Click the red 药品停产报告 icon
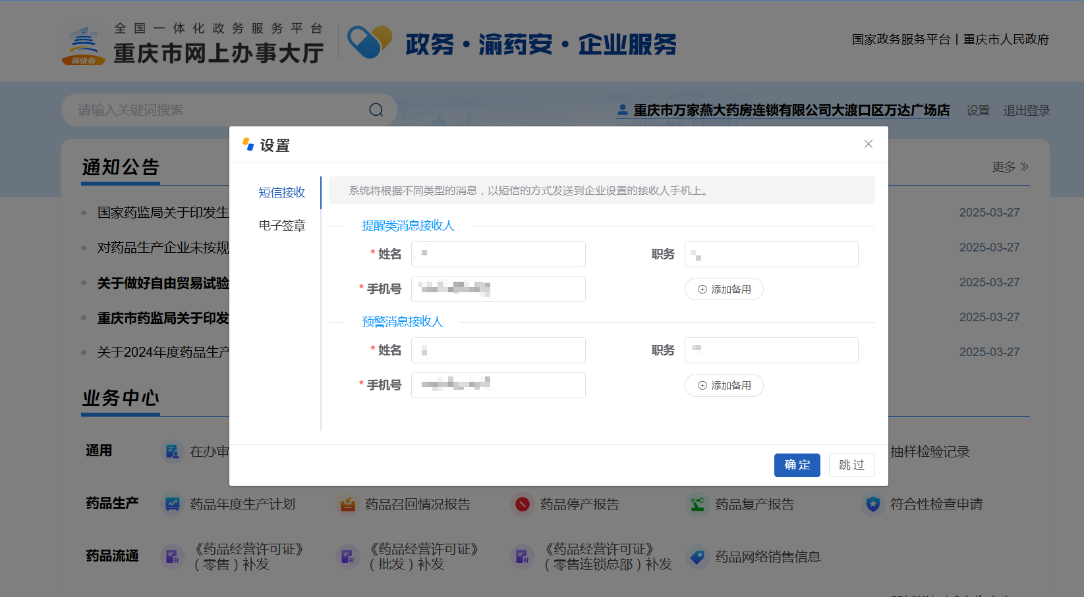The width and height of the screenshot is (1084, 597). coord(523,504)
